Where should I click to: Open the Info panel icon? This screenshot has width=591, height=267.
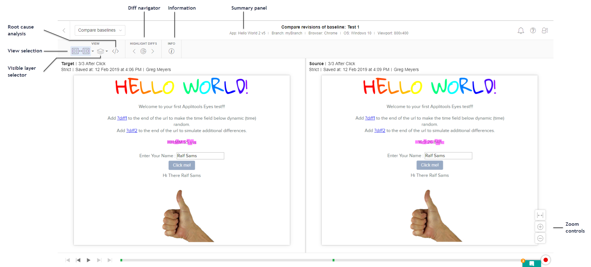[171, 51]
